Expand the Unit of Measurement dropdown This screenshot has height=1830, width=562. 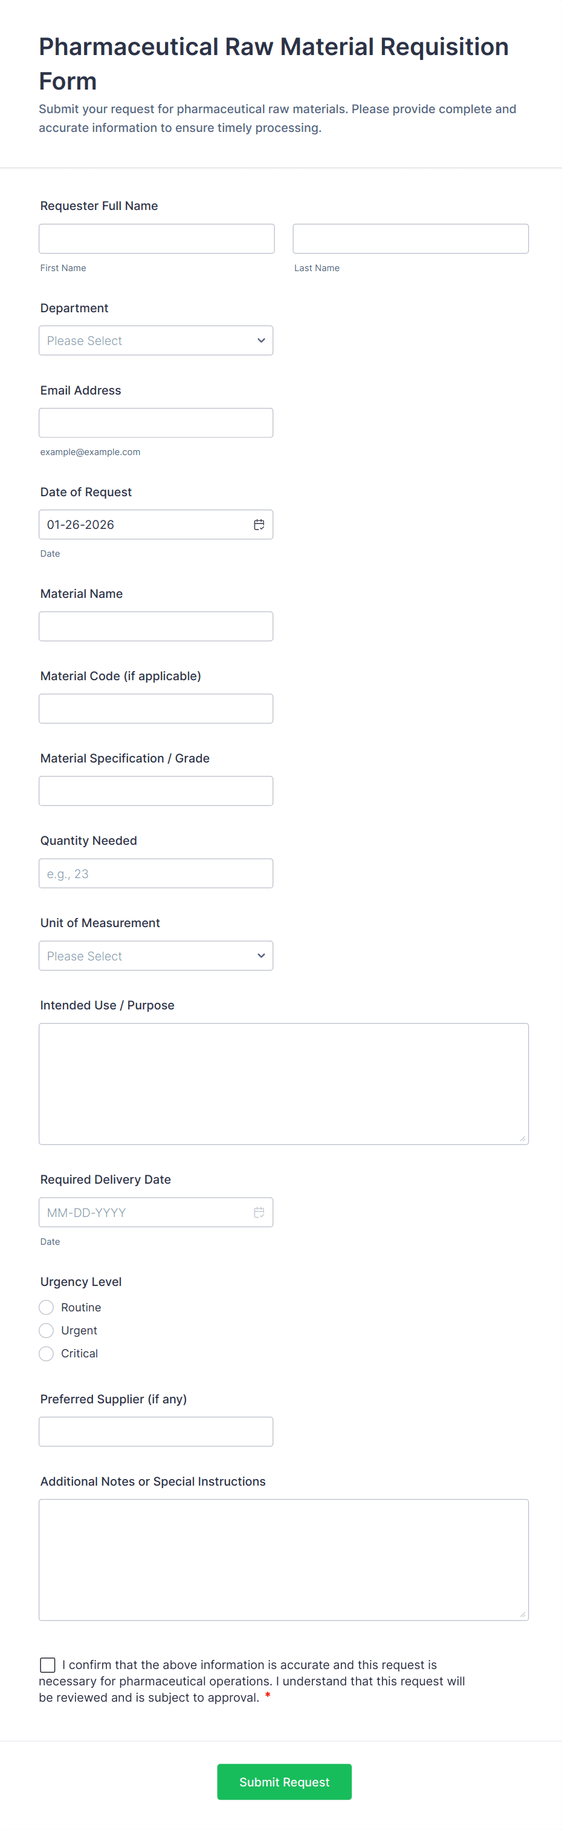(x=156, y=956)
